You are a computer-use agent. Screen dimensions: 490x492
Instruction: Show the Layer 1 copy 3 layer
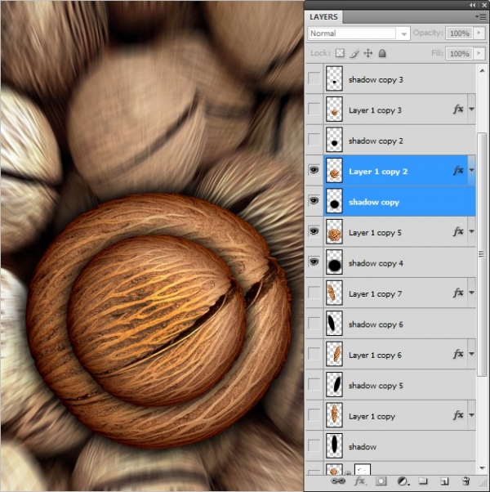314,110
